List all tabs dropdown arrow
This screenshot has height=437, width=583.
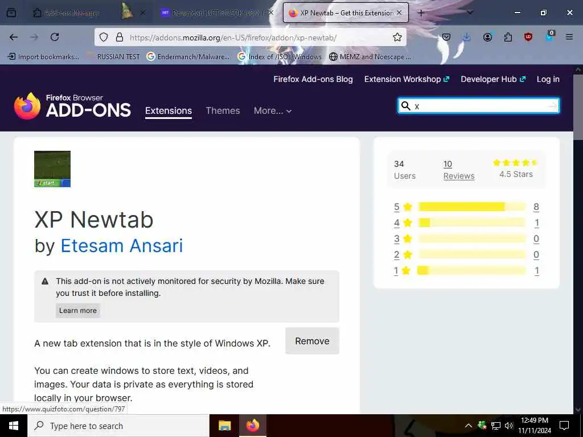click(470, 13)
